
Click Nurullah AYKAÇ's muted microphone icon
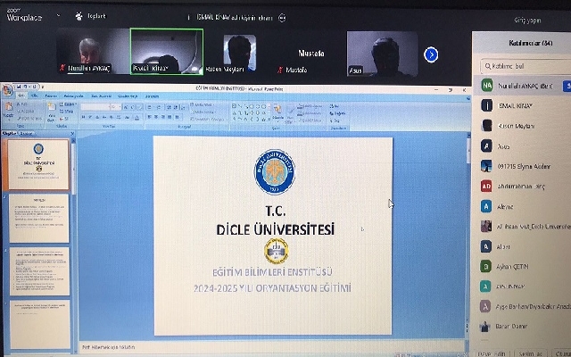point(60,68)
